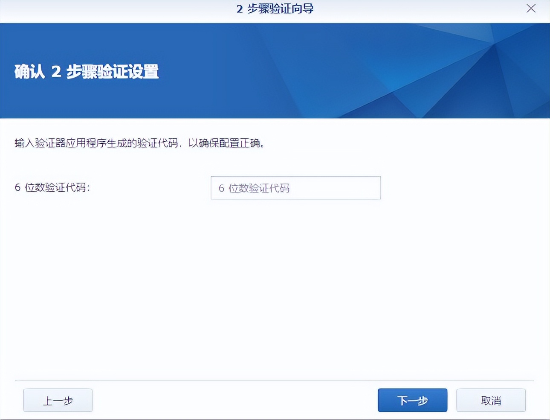Close the 2-step verification wizard

531,9
